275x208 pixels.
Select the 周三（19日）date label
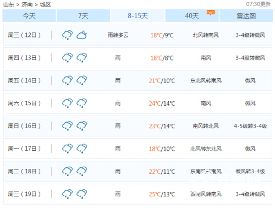coord(24,194)
